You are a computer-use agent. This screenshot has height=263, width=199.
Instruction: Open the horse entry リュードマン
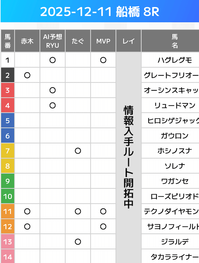click(x=175, y=105)
